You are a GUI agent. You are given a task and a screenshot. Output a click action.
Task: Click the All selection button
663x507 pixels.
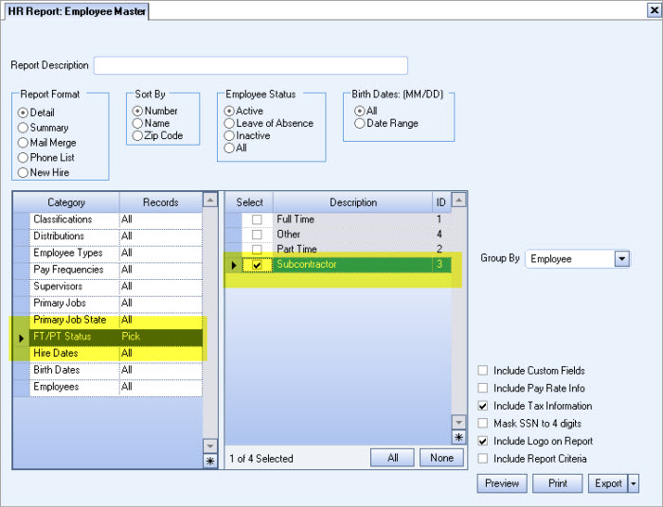[392, 458]
